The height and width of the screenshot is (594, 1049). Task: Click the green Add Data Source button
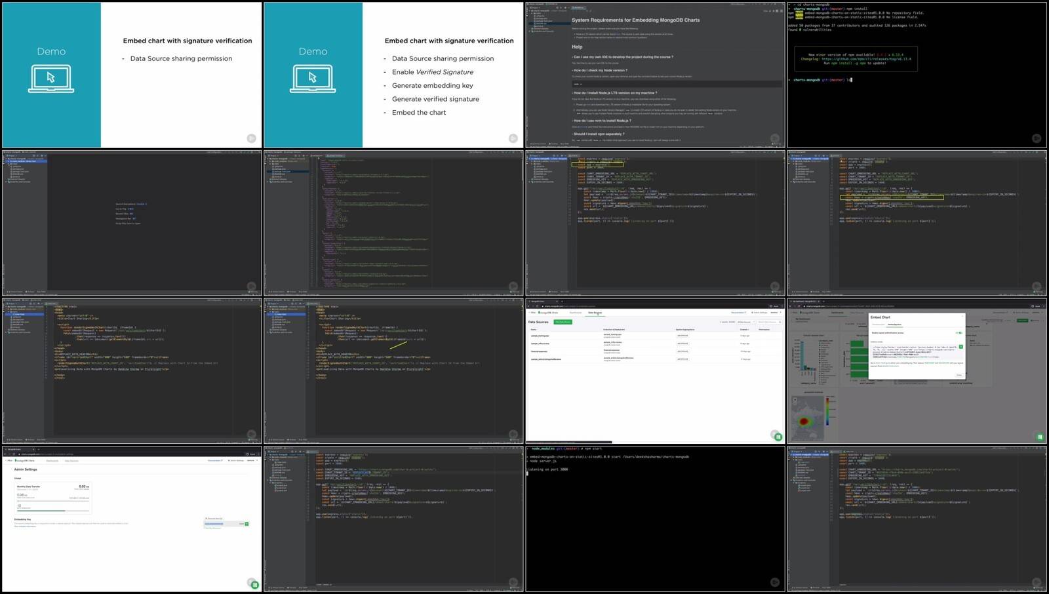[563, 322]
